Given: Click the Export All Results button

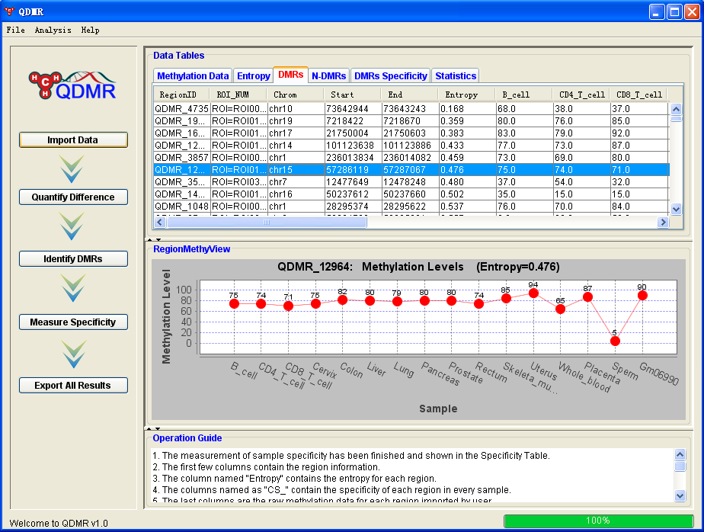Looking at the screenshot, I should pyautogui.click(x=73, y=386).
